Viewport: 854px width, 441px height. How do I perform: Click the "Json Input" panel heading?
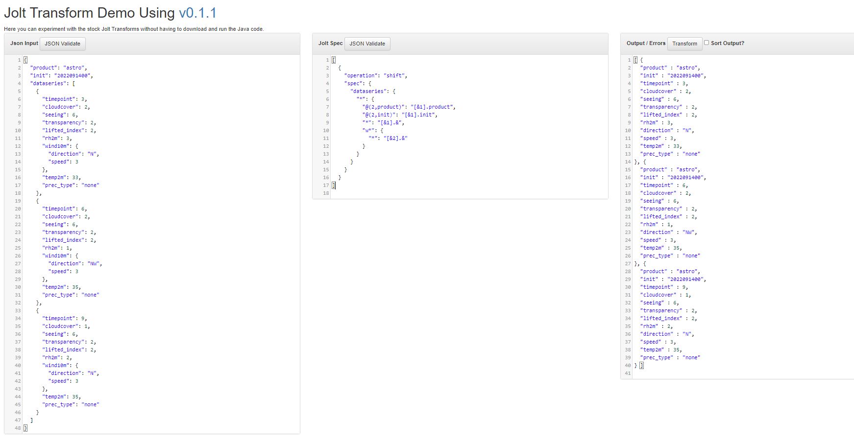click(24, 43)
